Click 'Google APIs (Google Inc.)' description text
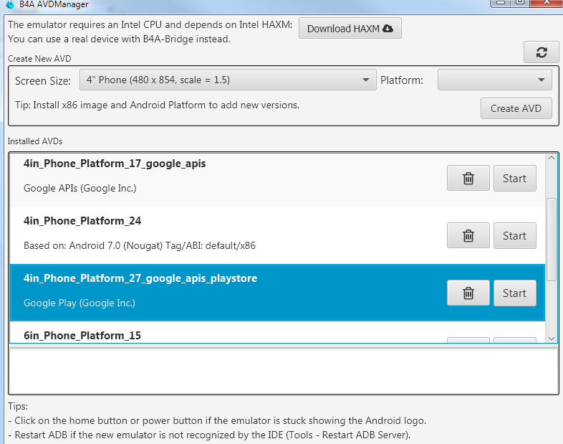 click(80, 189)
